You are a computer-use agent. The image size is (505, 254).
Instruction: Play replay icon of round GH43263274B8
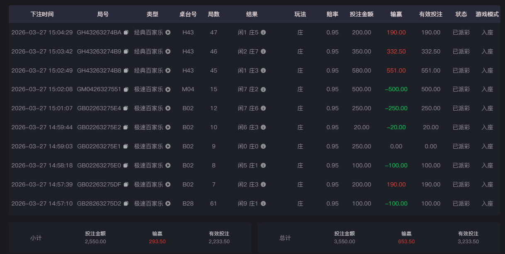[168, 70]
